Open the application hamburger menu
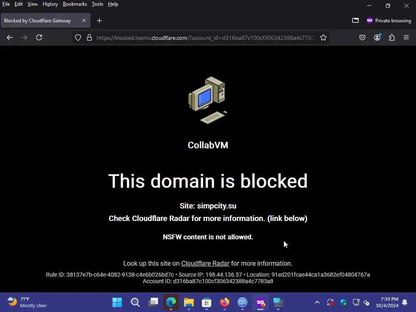 coord(406,37)
